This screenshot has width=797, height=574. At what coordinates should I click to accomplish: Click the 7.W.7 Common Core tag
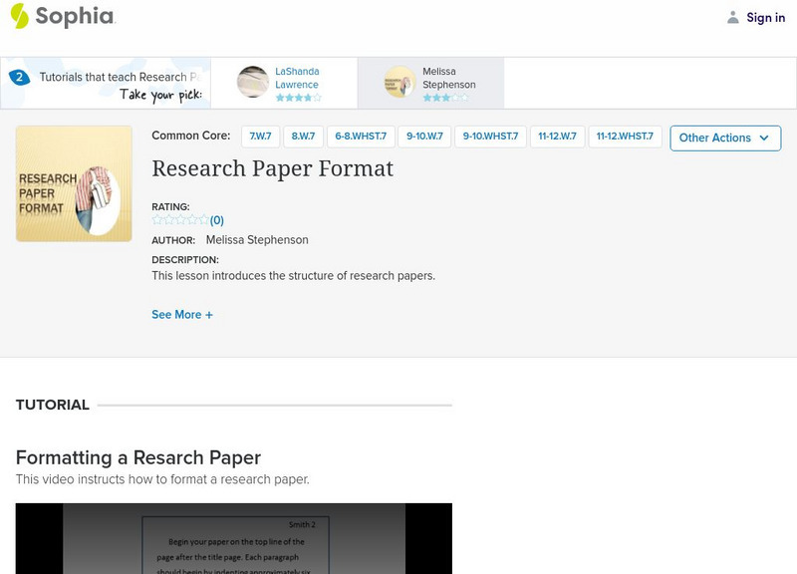click(260, 137)
